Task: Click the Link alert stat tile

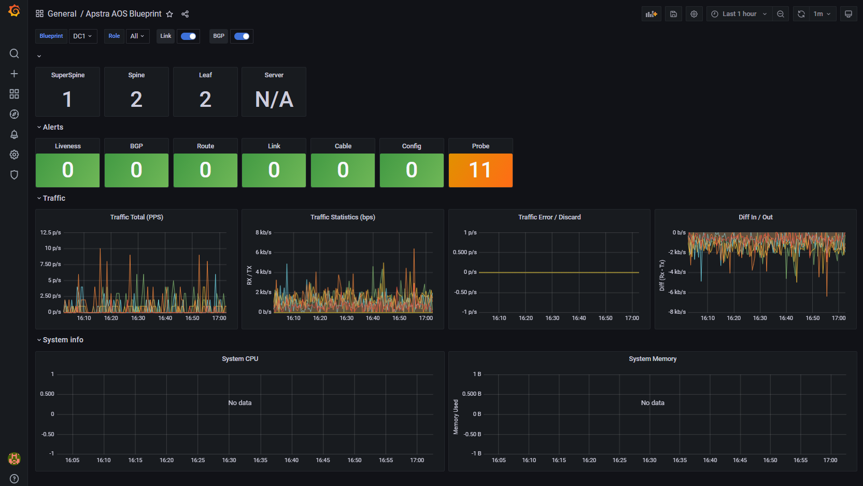Action: coord(274,170)
